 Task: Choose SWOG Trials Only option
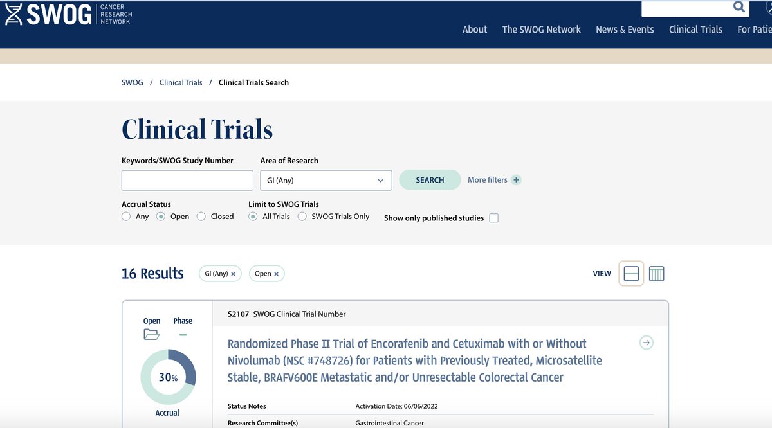[x=302, y=217]
